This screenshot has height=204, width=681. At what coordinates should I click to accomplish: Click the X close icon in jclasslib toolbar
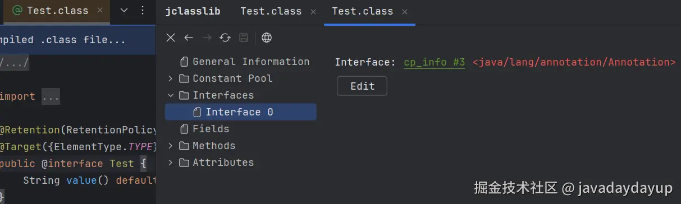coord(171,38)
